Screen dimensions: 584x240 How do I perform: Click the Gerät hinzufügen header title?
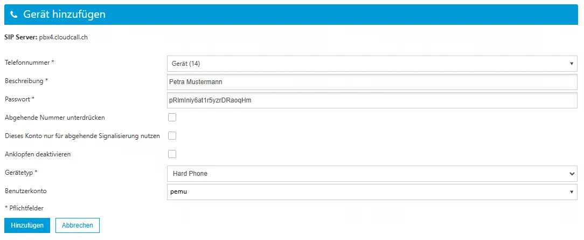click(64, 15)
